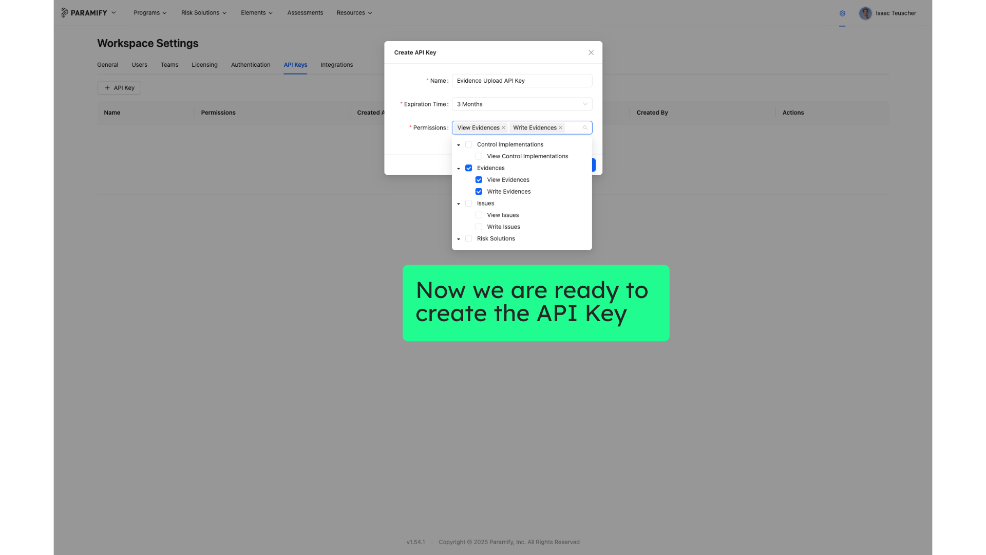Open the Resources menu

354,13
